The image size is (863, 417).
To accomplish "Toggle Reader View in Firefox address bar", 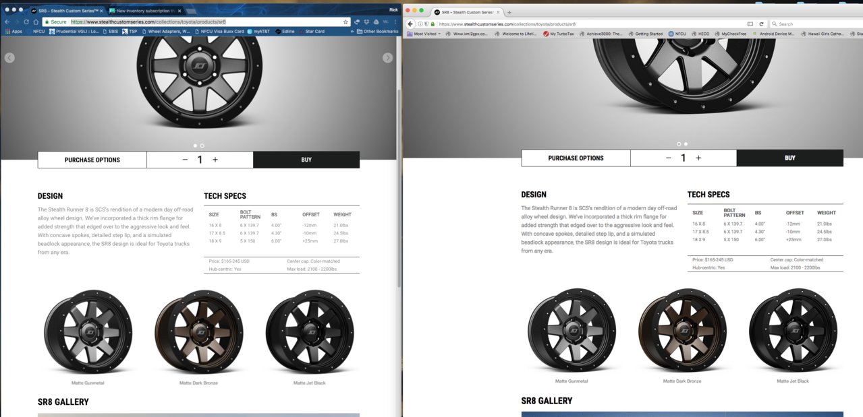I will (750, 24).
